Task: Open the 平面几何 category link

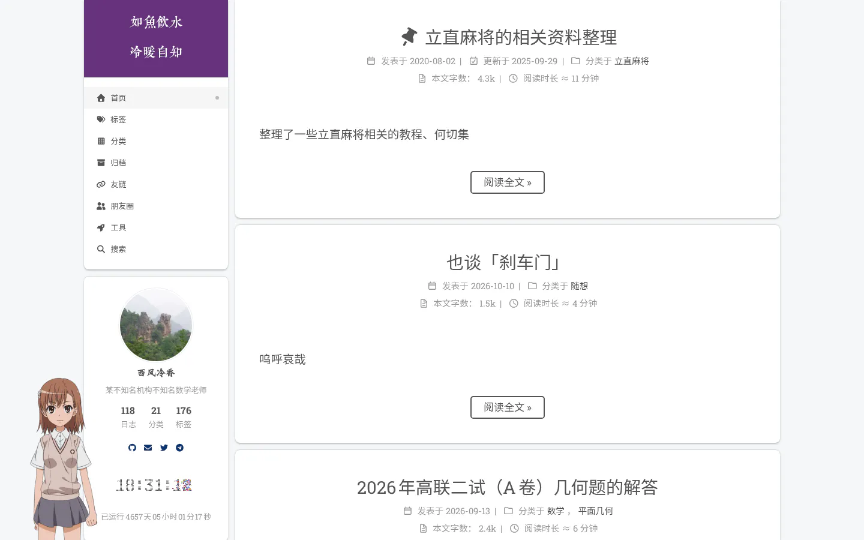Action: click(596, 511)
